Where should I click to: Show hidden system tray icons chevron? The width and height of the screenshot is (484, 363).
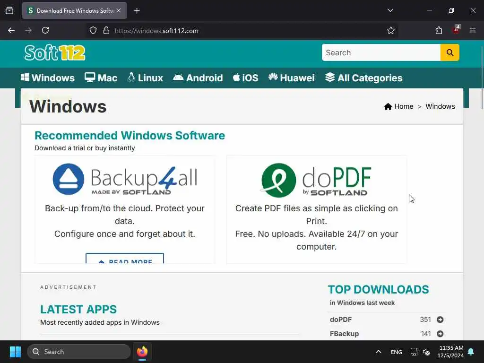[379, 352]
